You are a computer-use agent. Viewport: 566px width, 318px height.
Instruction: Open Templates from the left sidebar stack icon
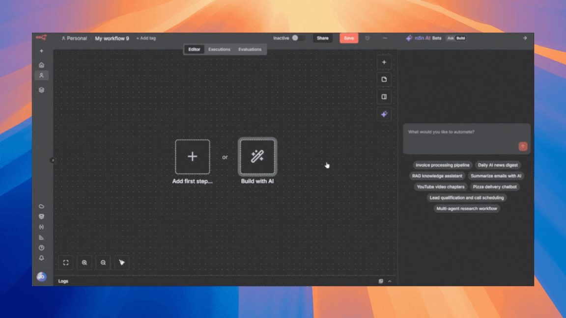41,90
